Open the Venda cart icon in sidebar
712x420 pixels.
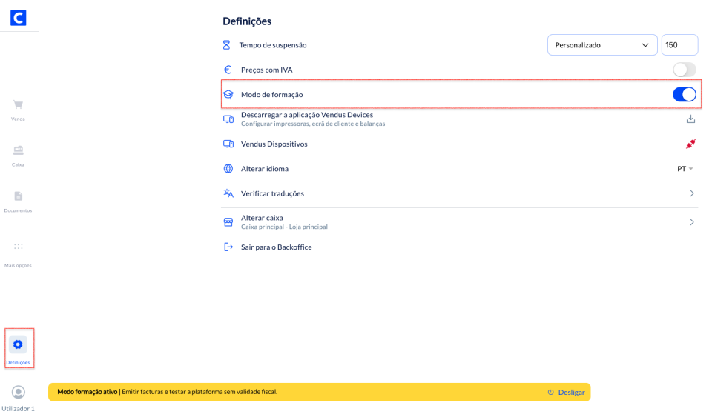click(18, 105)
